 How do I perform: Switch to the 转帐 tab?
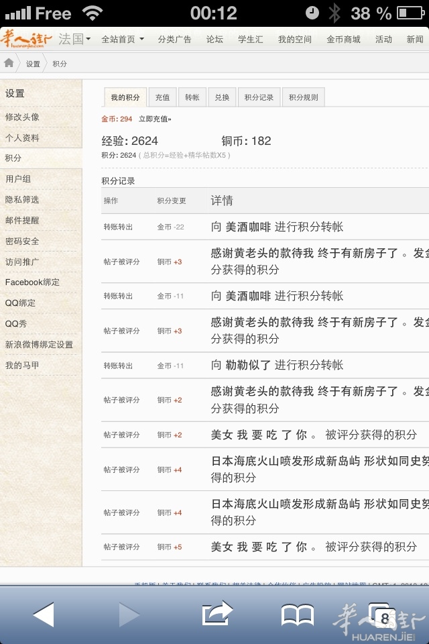[x=192, y=97]
